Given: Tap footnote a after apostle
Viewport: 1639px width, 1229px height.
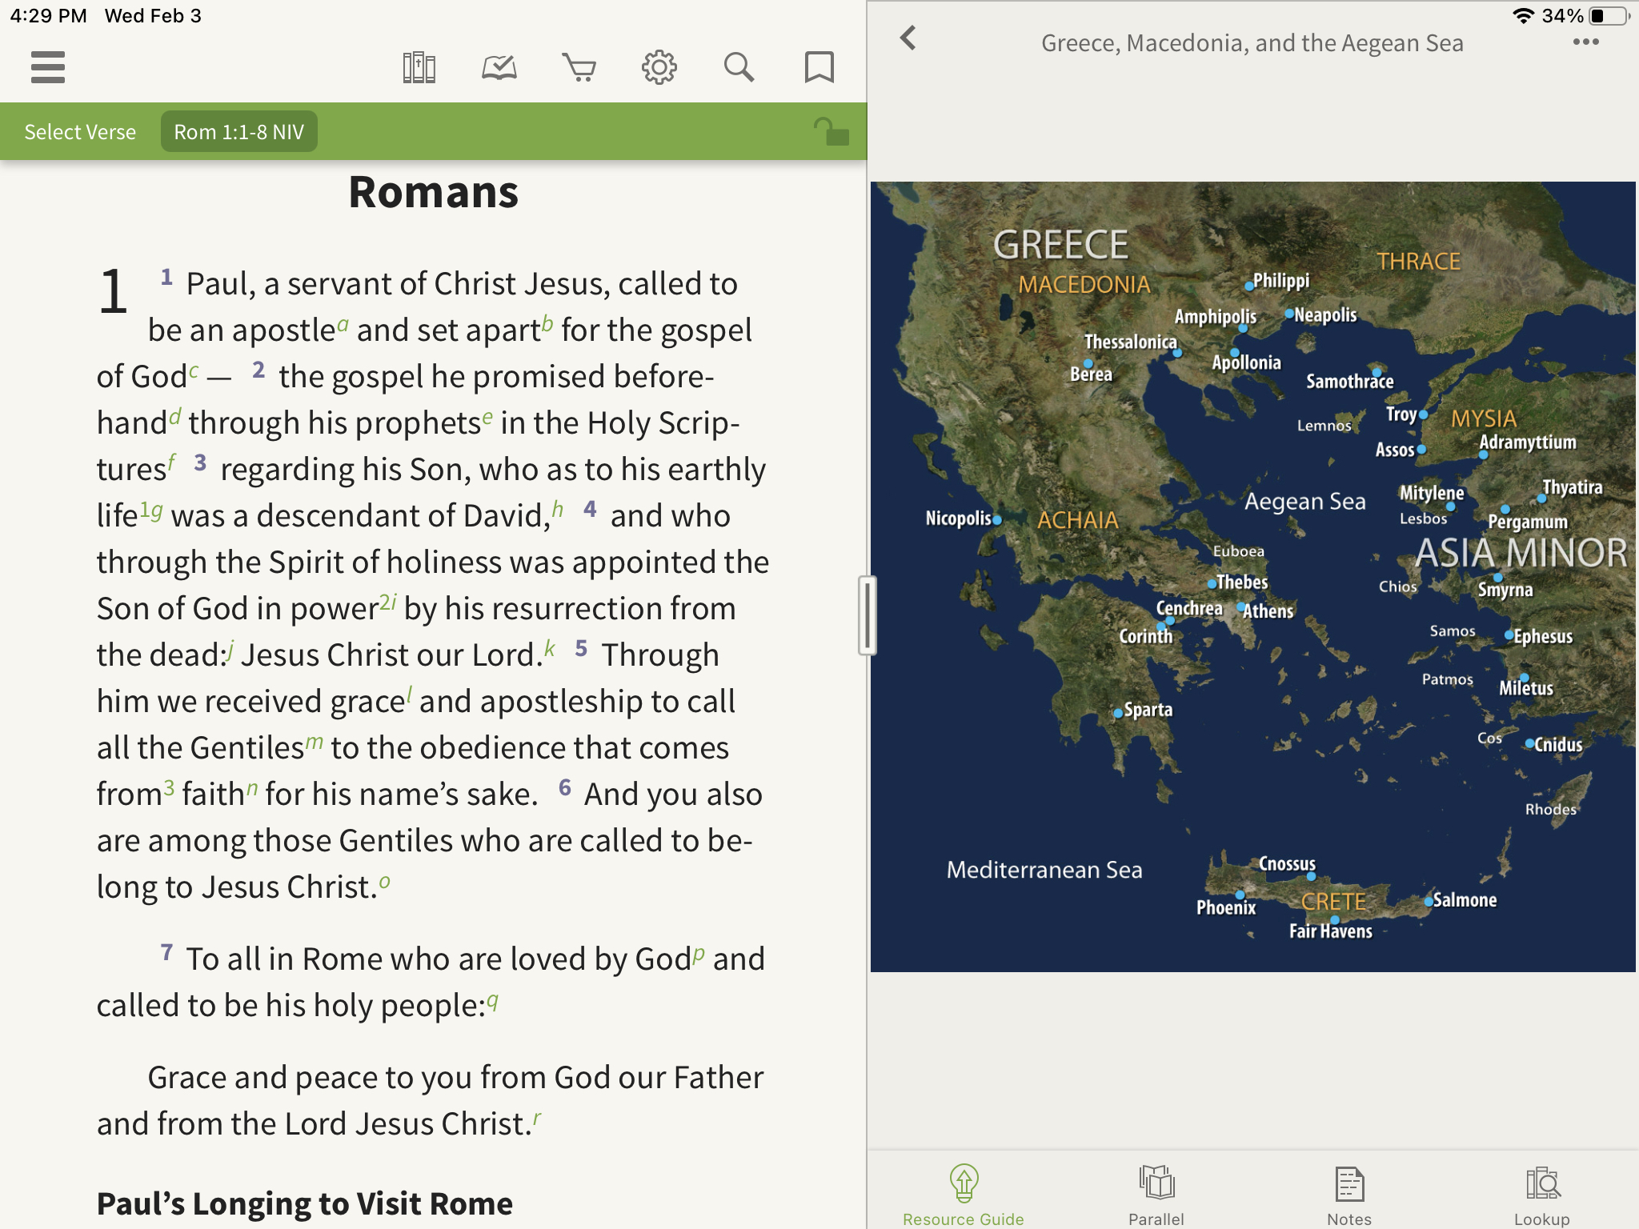Looking at the screenshot, I should pos(343,324).
